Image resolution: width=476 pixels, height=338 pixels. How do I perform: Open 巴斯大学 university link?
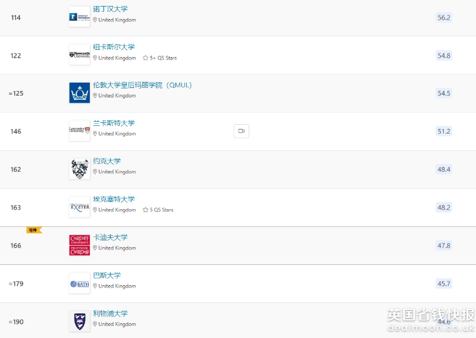107,275
